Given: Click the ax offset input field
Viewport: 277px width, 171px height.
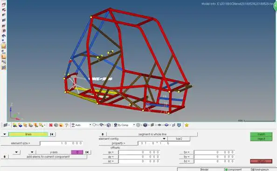Looking at the screenshot, I should coord(139,152).
